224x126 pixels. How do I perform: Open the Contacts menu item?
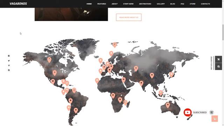205,4
